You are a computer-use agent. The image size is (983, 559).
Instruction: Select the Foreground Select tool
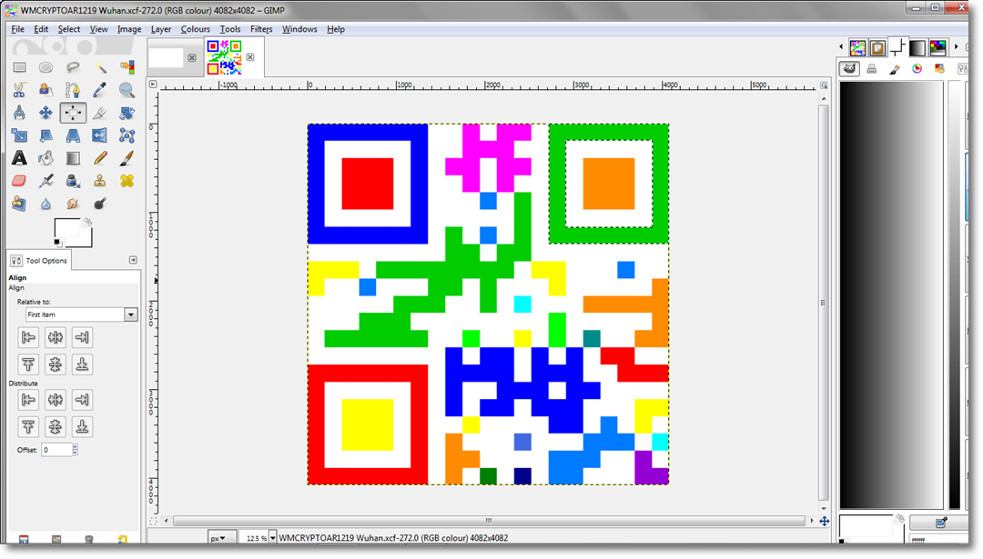click(x=46, y=90)
